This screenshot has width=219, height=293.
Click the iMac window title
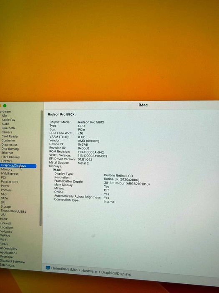(x=143, y=105)
